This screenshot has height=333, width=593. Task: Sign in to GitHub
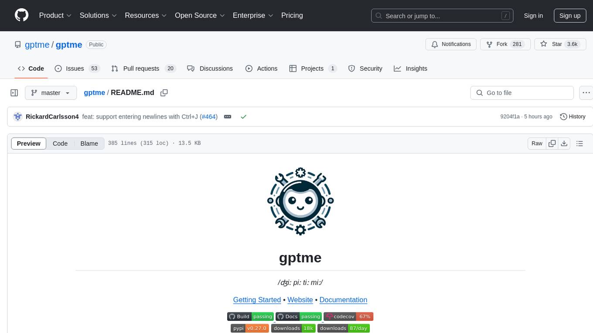(533, 16)
